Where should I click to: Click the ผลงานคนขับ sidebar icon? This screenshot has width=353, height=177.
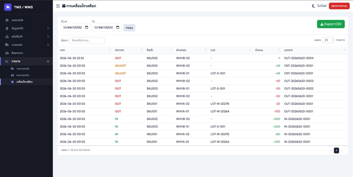tap(13, 75)
